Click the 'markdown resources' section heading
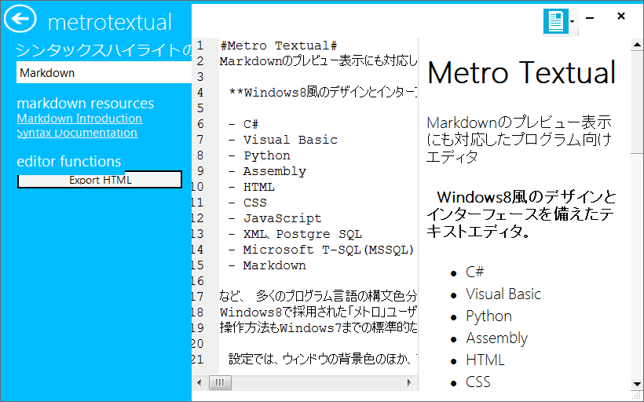The image size is (644, 402). (x=86, y=103)
